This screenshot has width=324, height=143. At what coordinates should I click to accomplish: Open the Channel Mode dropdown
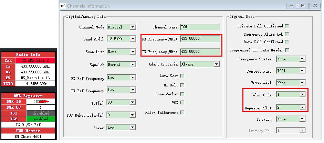[133, 27]
